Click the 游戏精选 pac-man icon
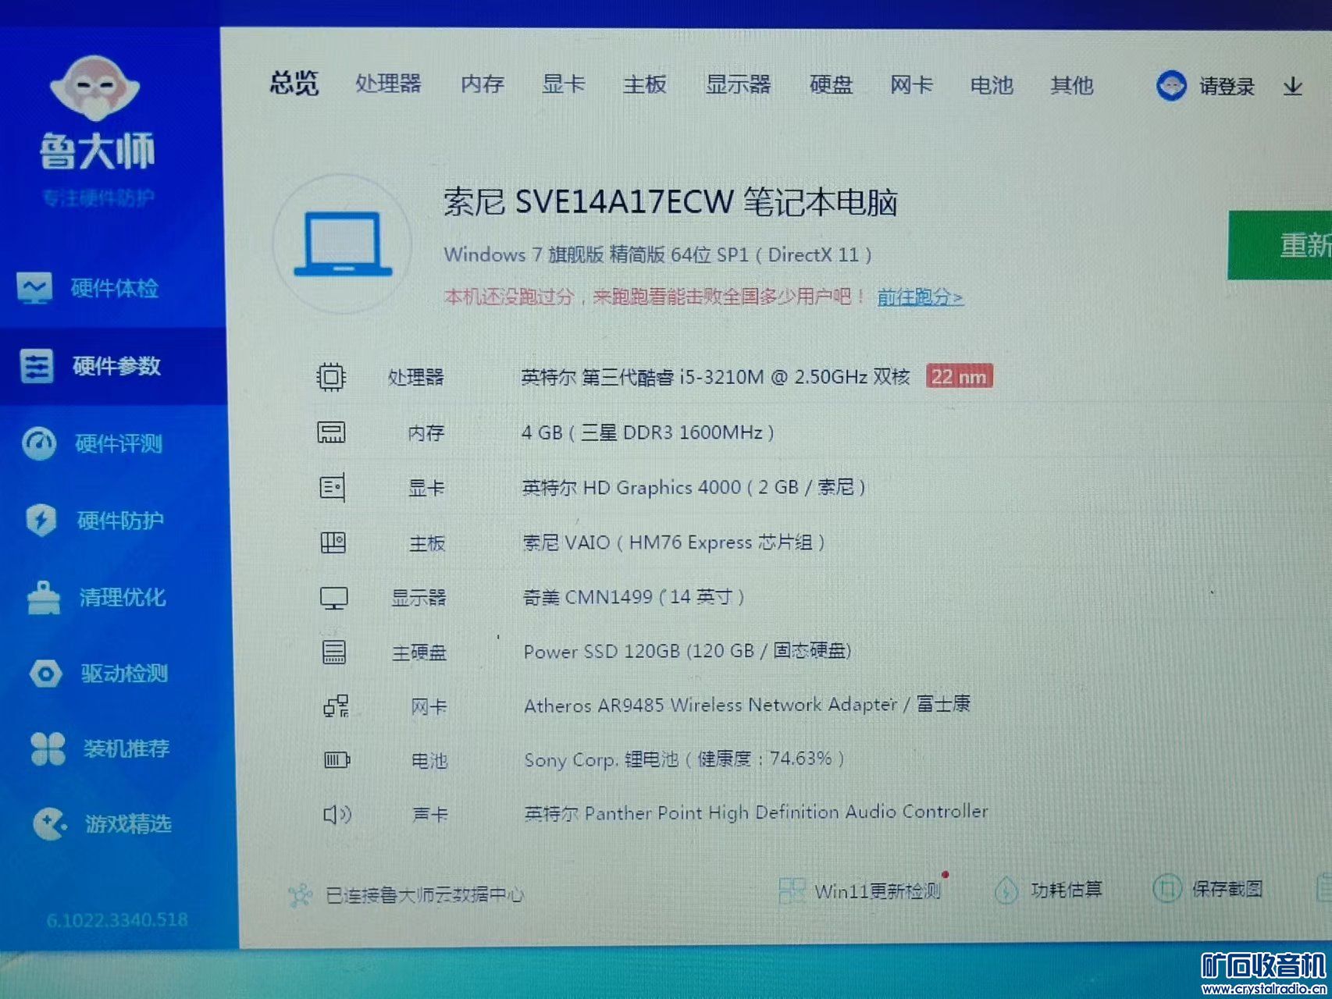 click(x=50, y=823)
